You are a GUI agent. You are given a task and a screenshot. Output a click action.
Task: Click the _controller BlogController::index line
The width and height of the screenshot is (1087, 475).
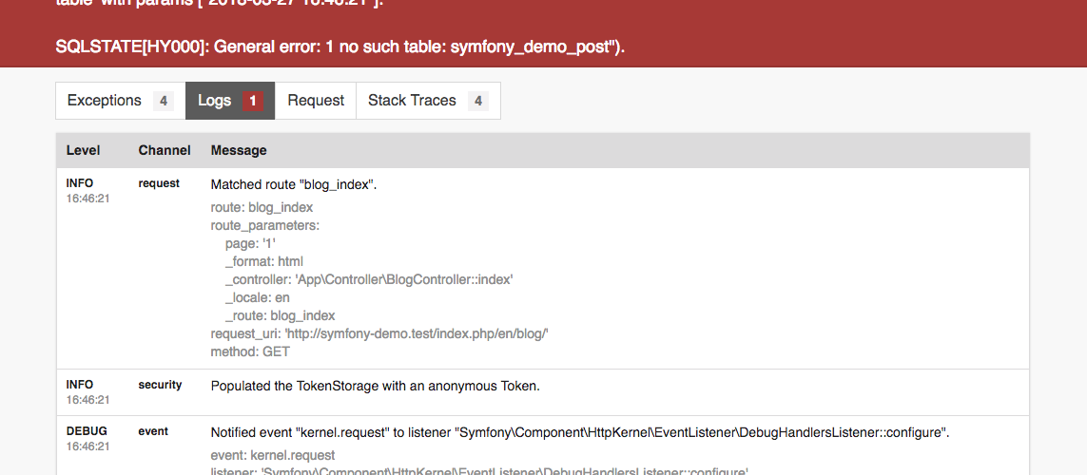click(x=369, y=279)
